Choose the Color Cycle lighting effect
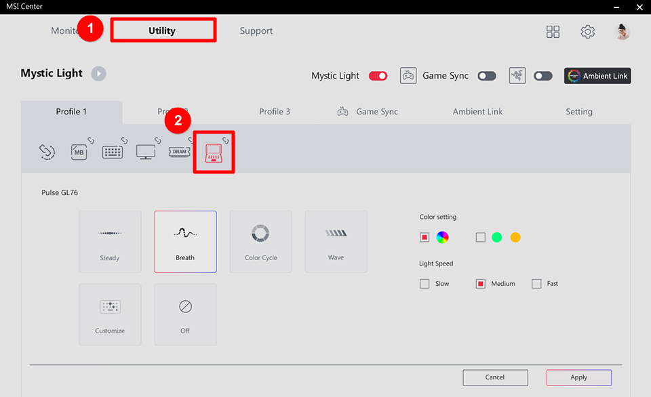This screenshot has height=397, width=651. tap(260, 242)
